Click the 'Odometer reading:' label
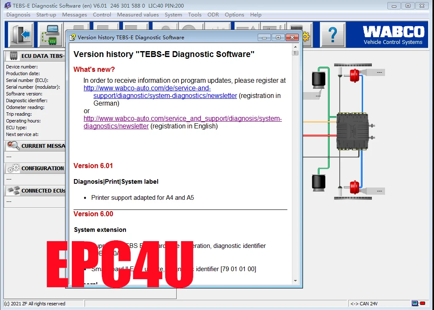 pyautogui.click(x=25, y=107)
